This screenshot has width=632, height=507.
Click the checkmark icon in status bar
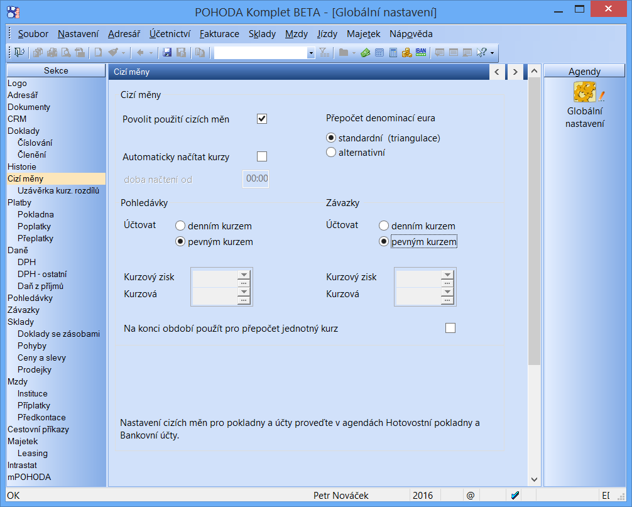515,495
